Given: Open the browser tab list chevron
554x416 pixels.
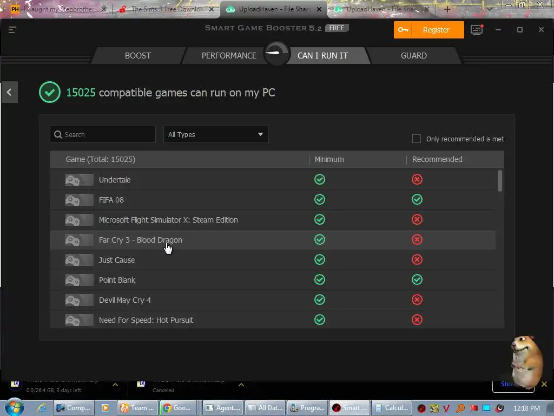Looking at the screenshot, I should click(490, 9).
